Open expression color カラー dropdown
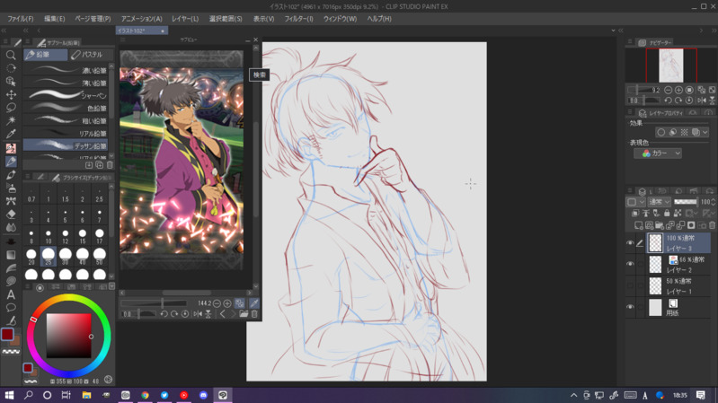 coord(658,153)
